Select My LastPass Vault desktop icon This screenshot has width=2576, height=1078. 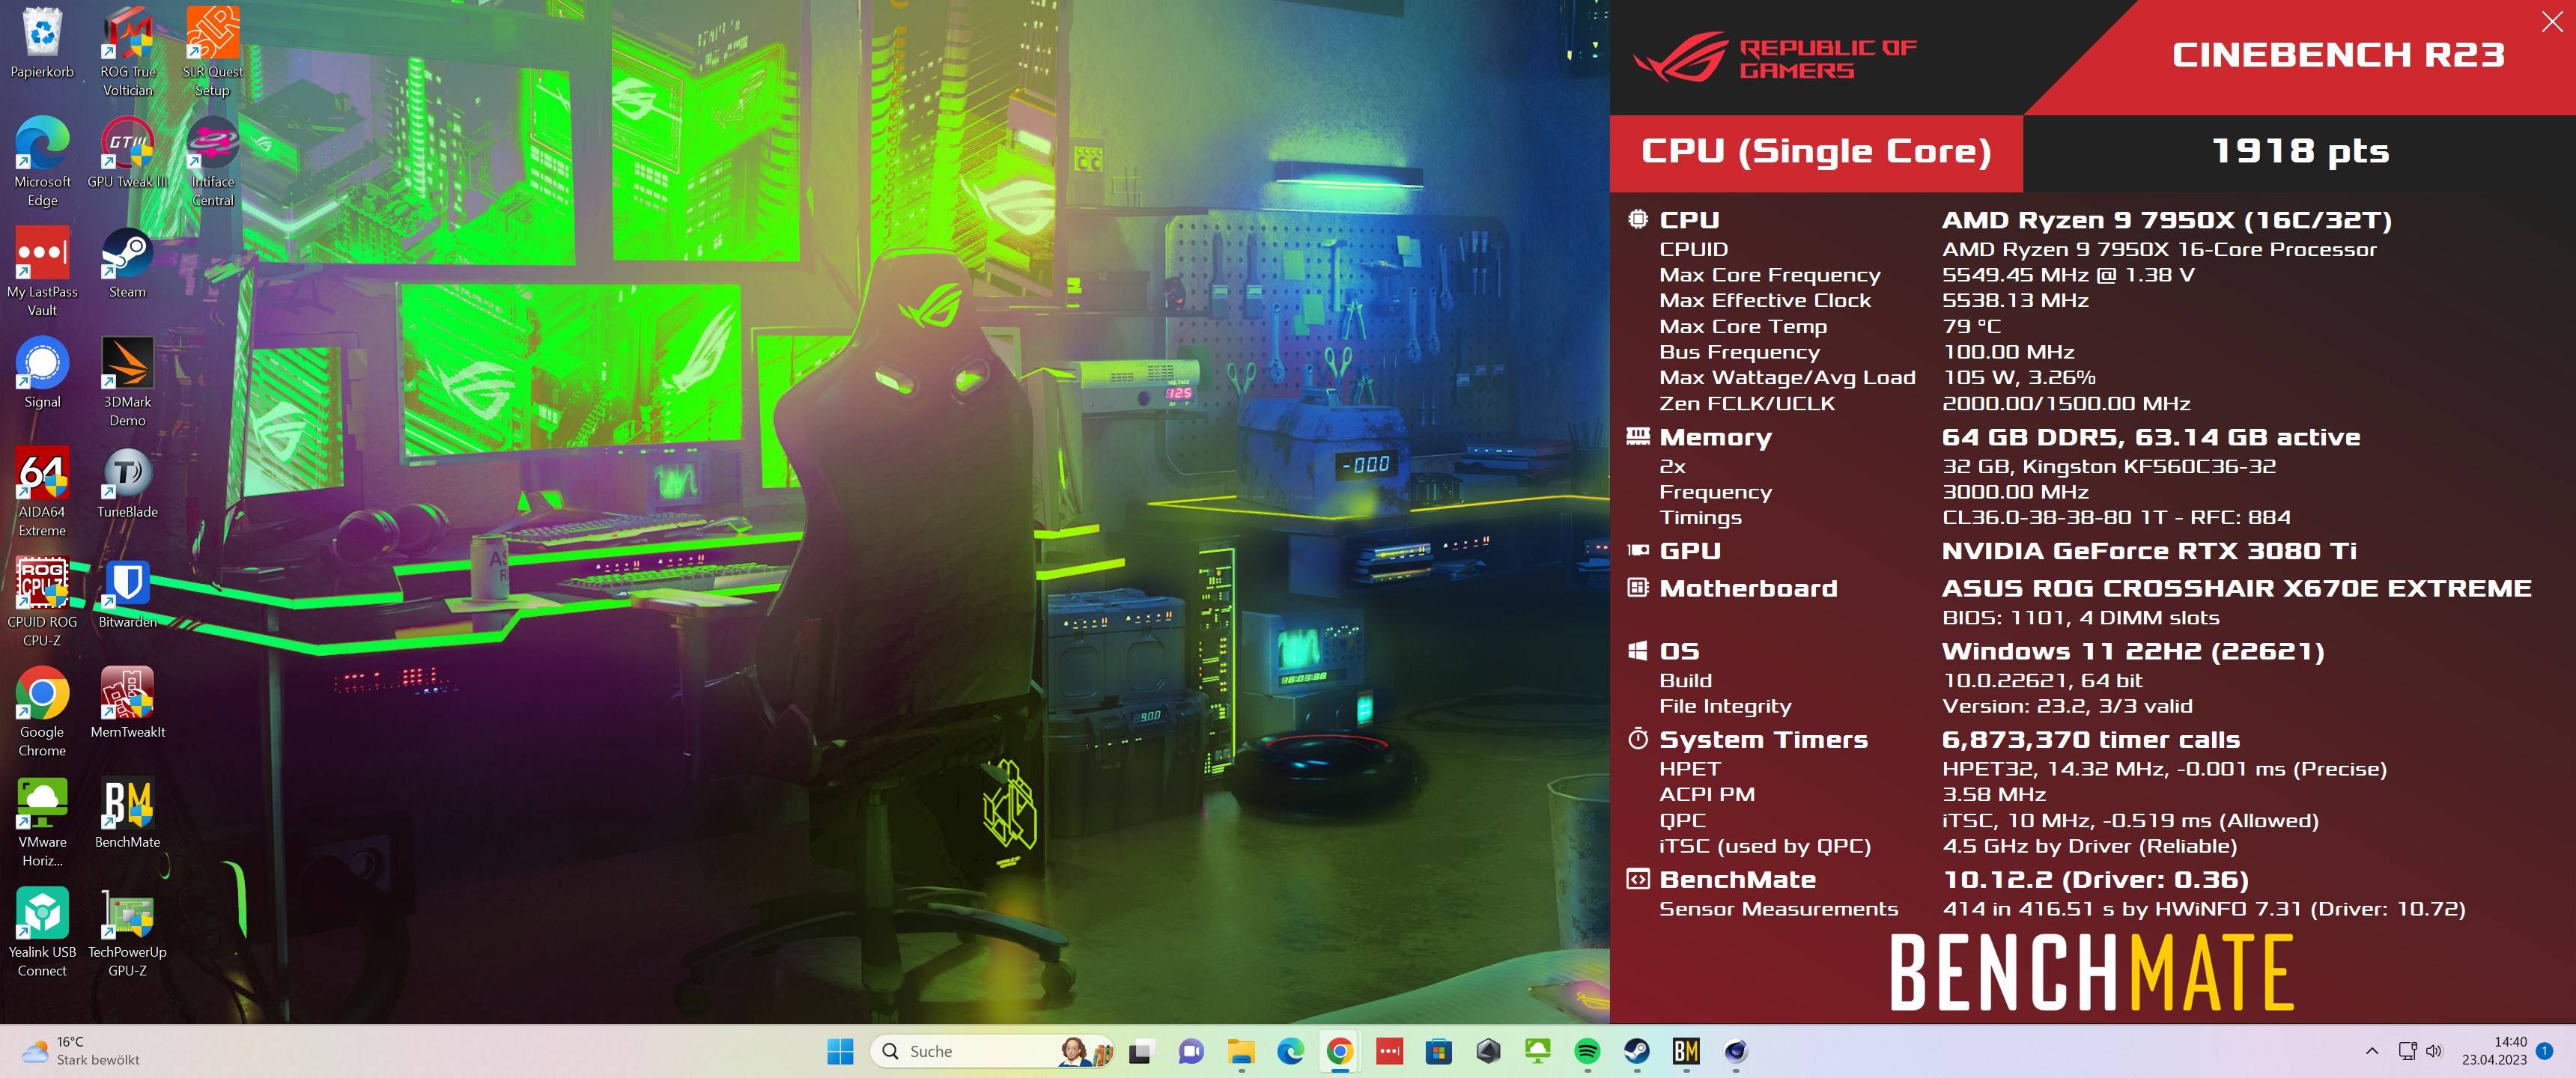click(42, 272)
